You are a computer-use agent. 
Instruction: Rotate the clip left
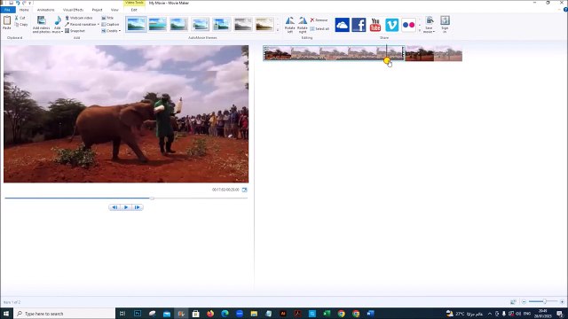coord(290,25)
